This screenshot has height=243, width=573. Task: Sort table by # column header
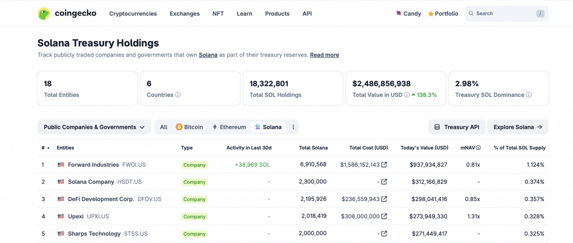[45, 148]
